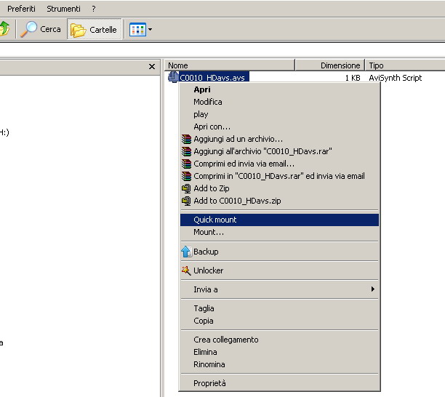Open the ? help menu

[x=94, y=9]
